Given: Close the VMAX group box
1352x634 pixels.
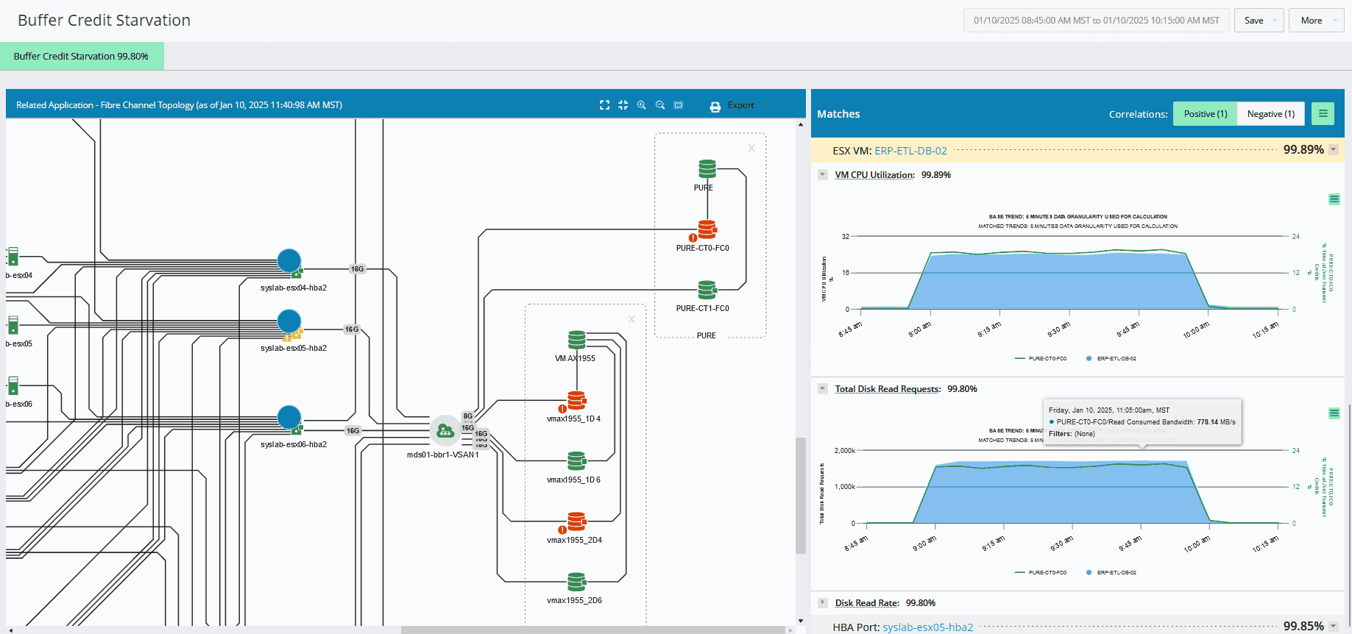Looking at the screenshot, I should pyautogui.click(x=631, y=319).
